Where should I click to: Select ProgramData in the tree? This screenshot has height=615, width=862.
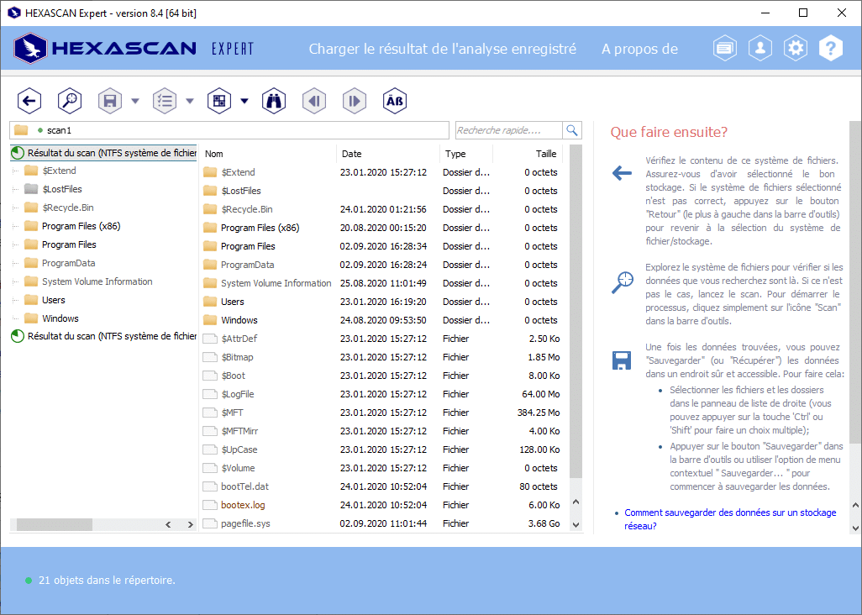69,263
